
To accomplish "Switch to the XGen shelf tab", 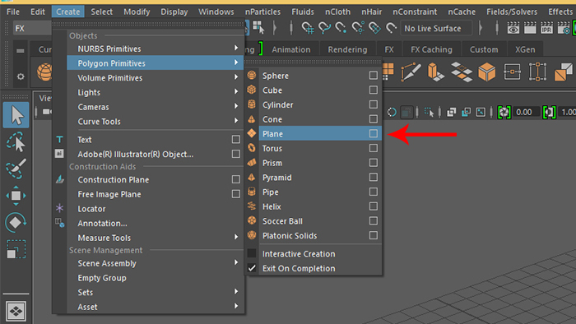I will click(x=525, y=49).
